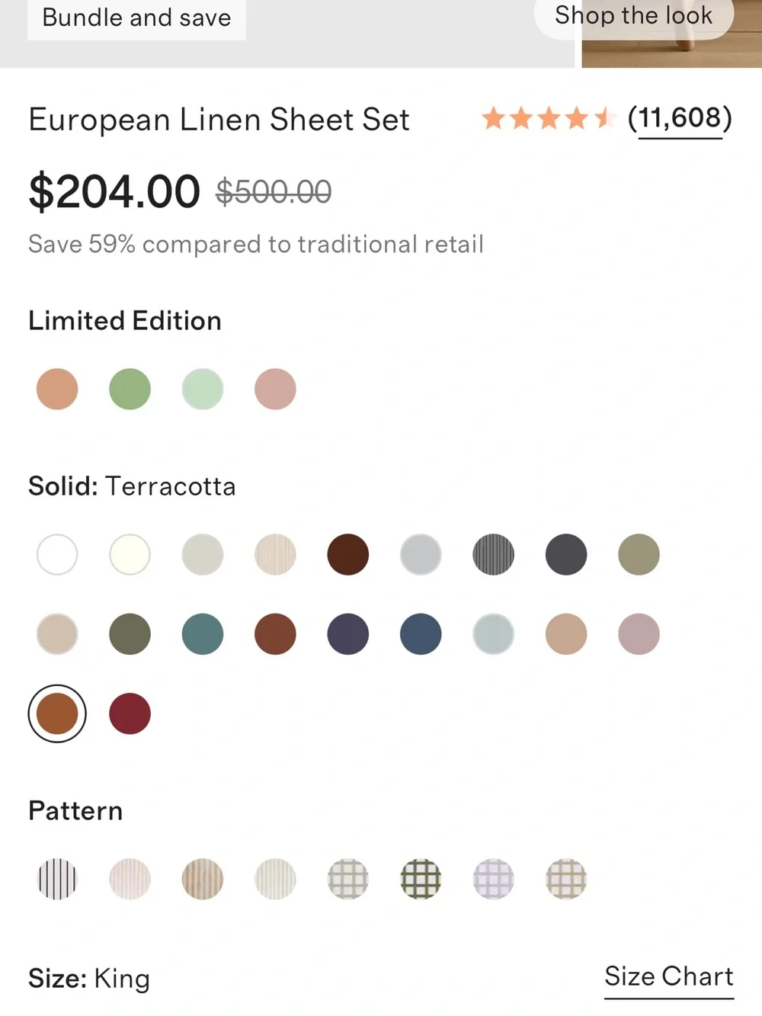Screen dimensions: 762x1016
Task: Pick the dark red solid color swatch
Action: click(130, 713)
